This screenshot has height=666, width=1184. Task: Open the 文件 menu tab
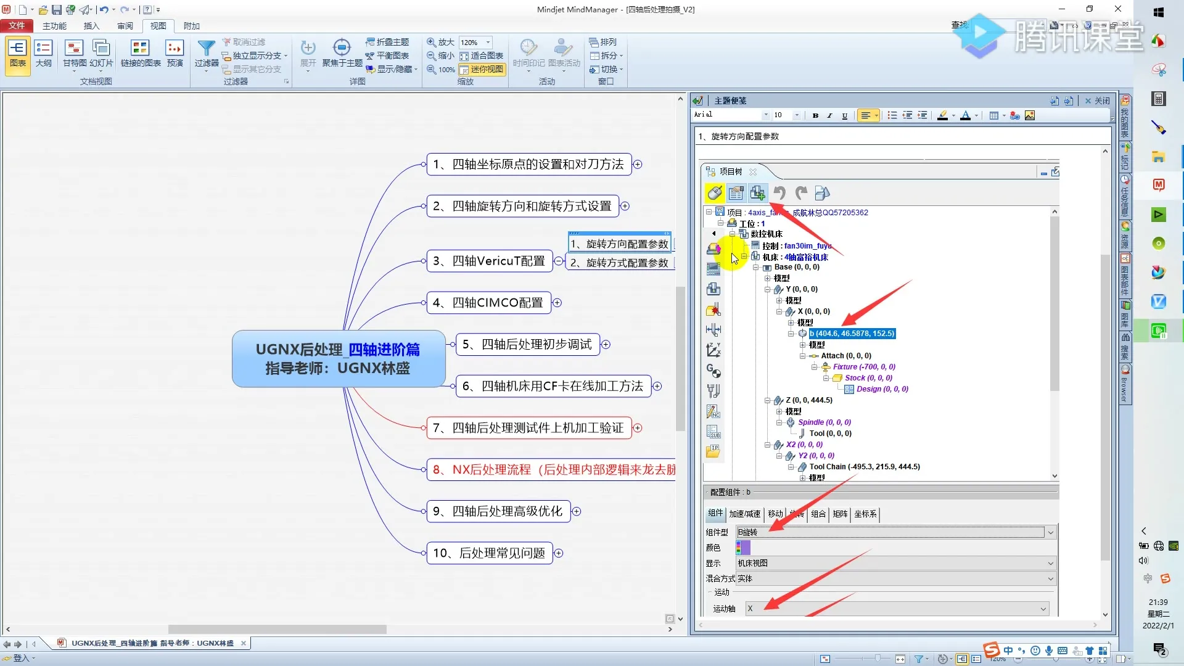[x=17, y=26]
